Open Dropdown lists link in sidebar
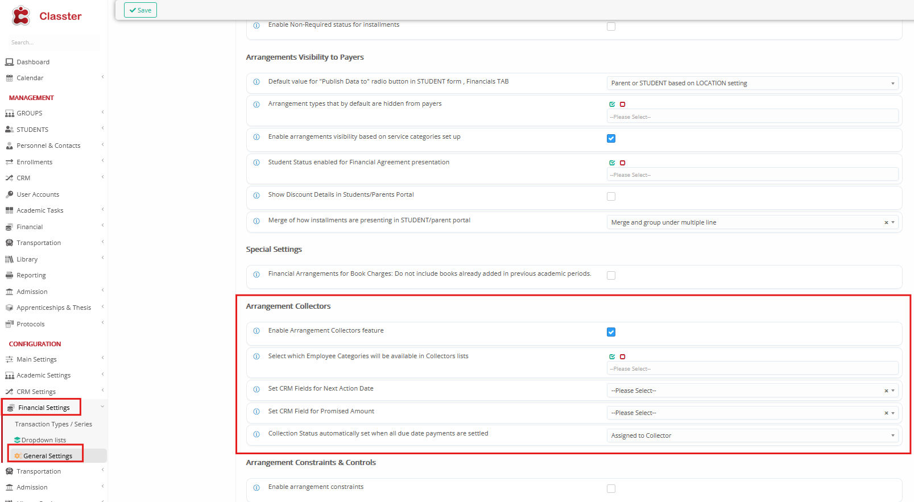Screen dimensions: 914x502 coord(44,440)
